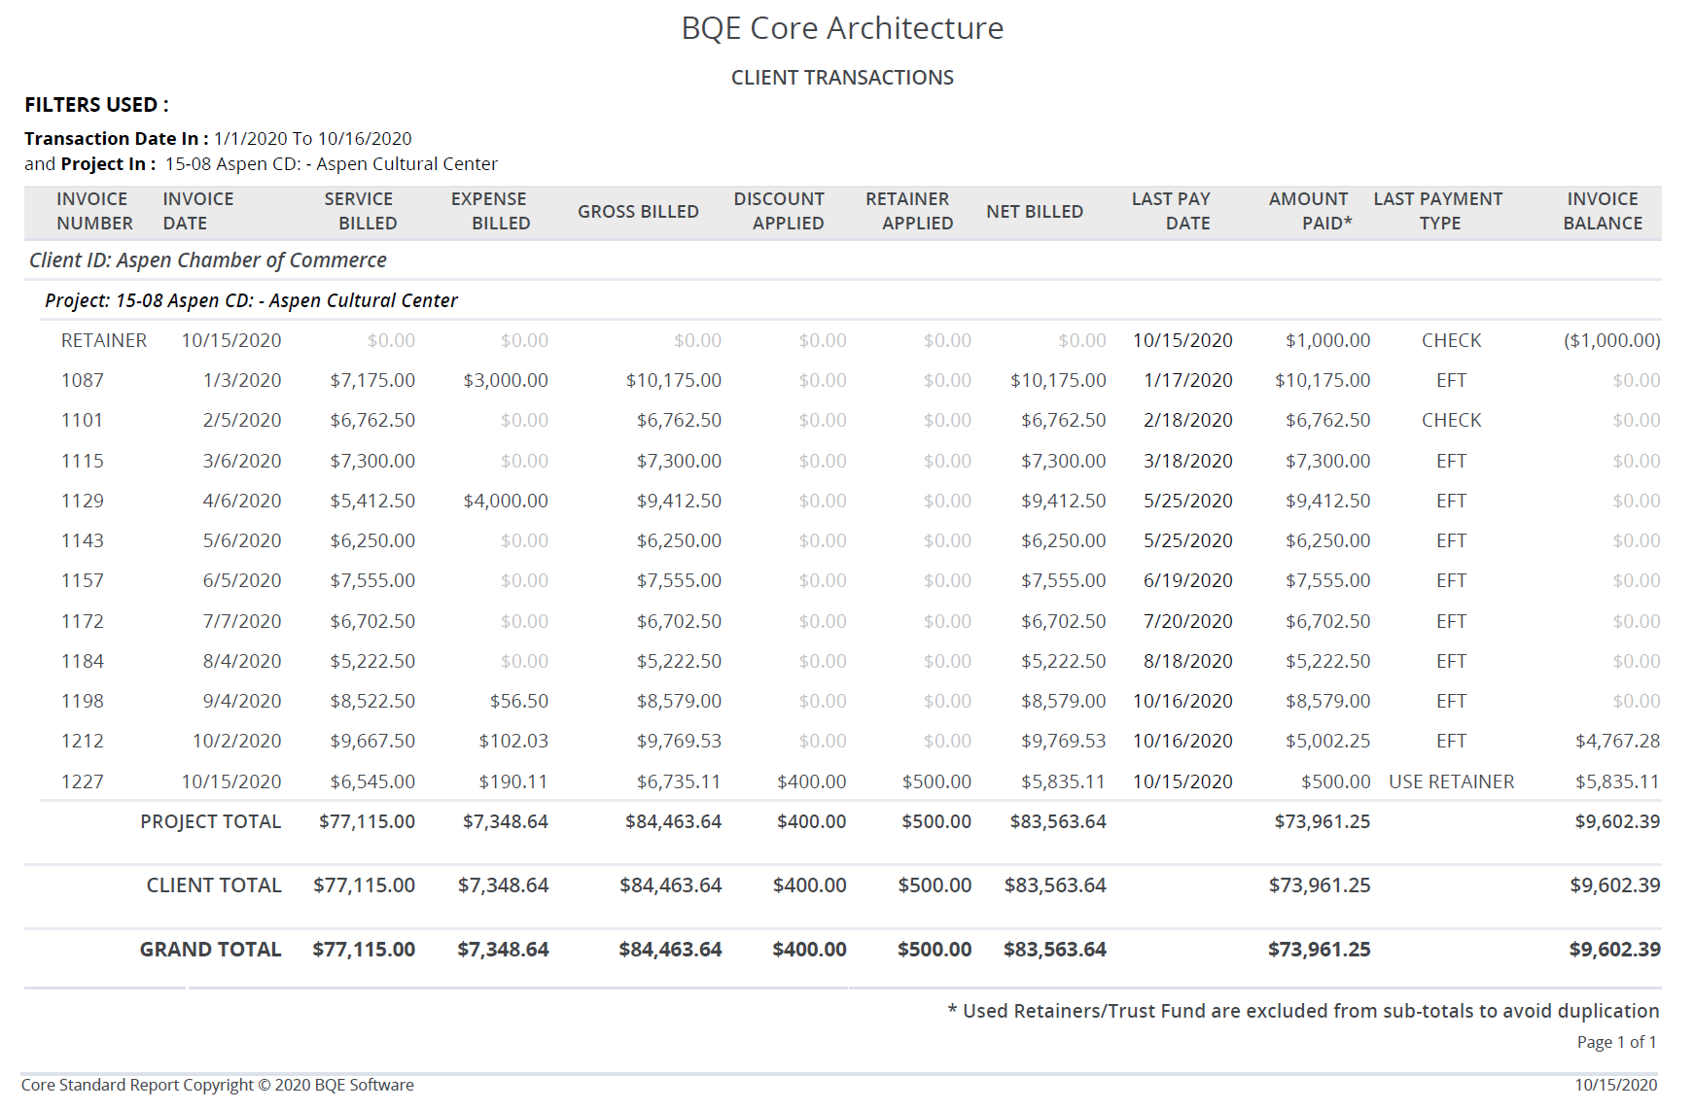Click invoice date 7/7/2020
Viewport: 1694px width, 1110px height.
click(242, 622)
